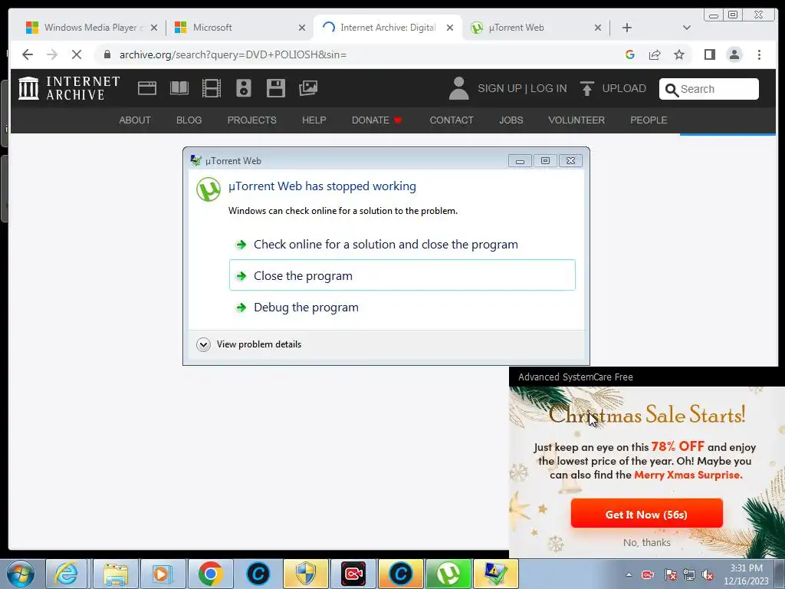The width and height of the screenshot is (785, 589).
Task: Open the Texts book icon
Action: pyautogui.click(x=179, y=88)
